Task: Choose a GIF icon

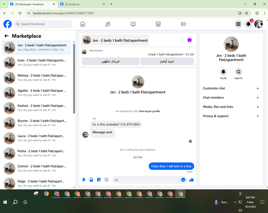Action: (x=106, y=180)
